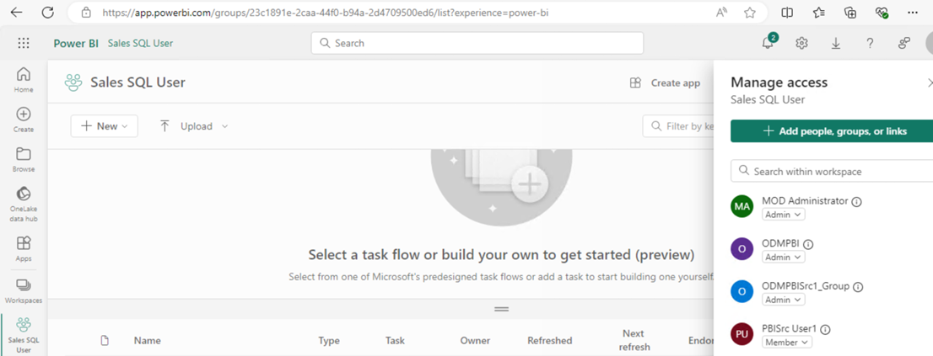Open OneLake data hub in navigation
The width and height of the screenshot is (933, 356).
pos(24,205)
